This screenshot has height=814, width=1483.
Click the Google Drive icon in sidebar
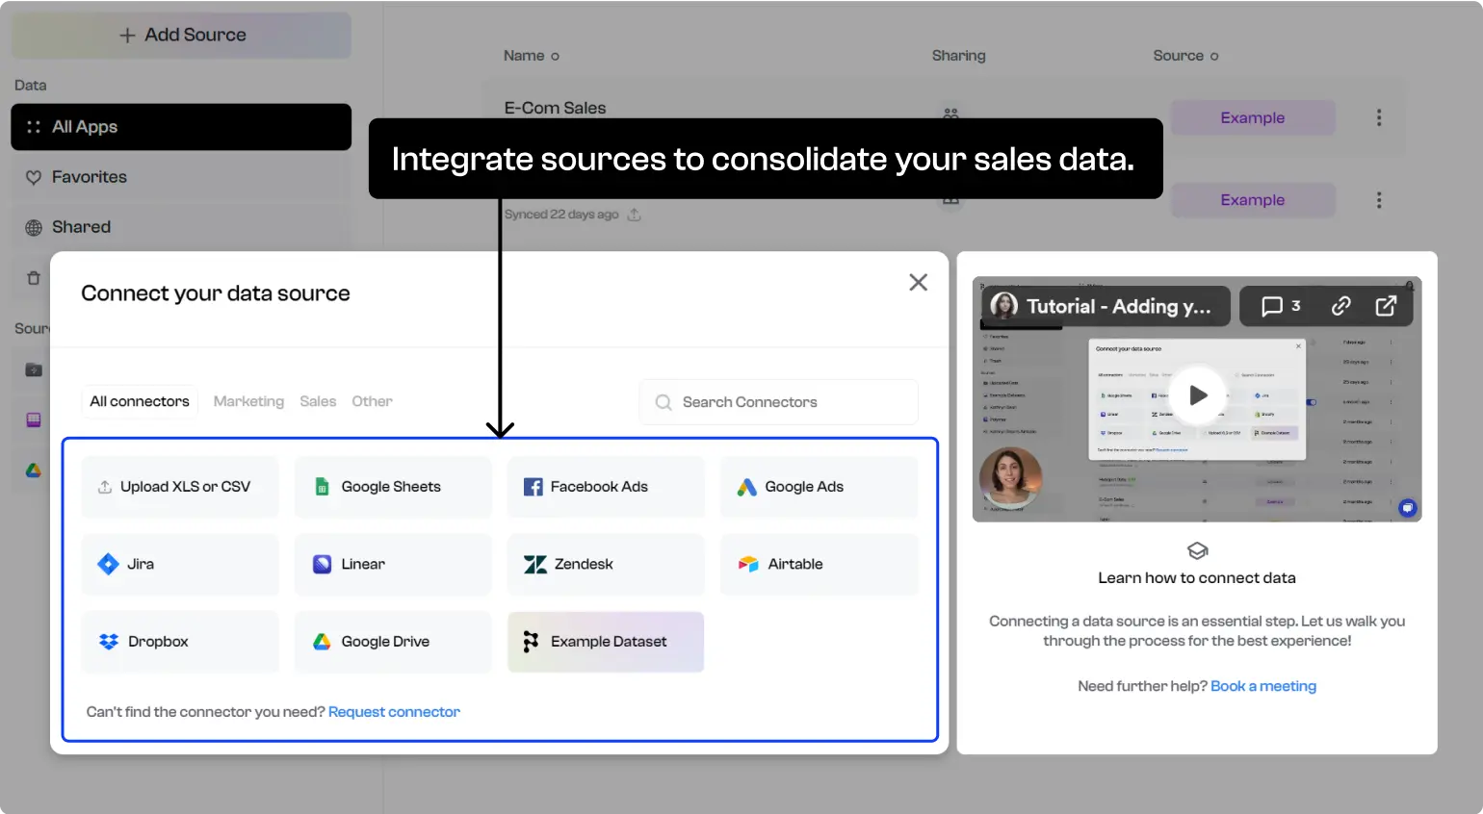(34, 471)
